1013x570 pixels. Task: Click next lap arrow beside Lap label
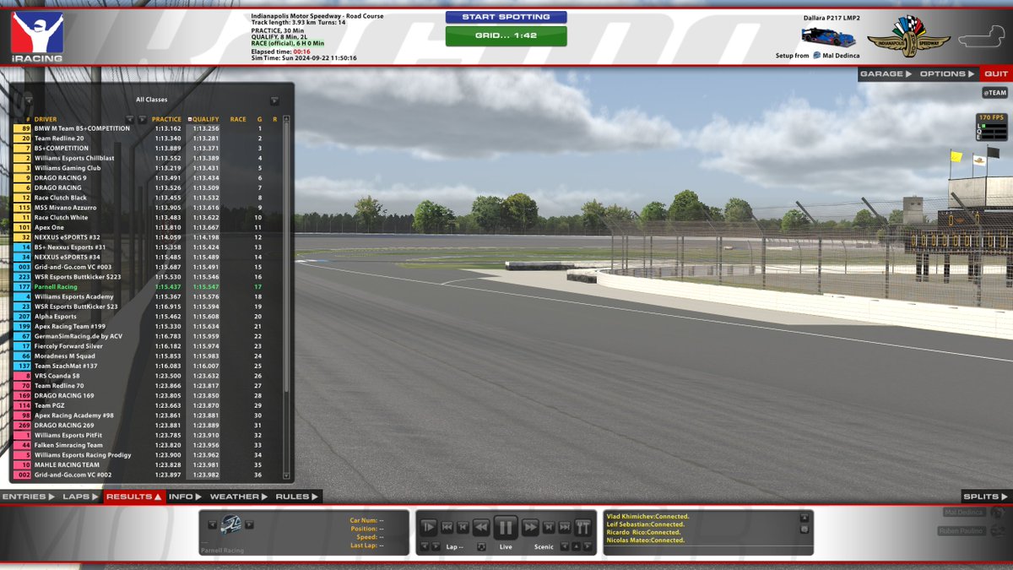(436, 546)
